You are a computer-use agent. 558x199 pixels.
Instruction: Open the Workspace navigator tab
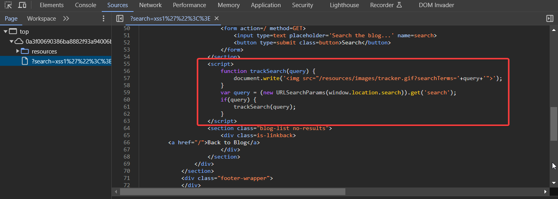41,19
